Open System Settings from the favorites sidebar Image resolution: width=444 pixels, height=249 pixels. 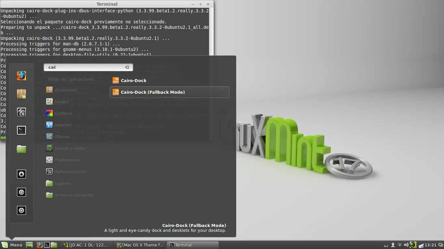[x=21, y=112]
